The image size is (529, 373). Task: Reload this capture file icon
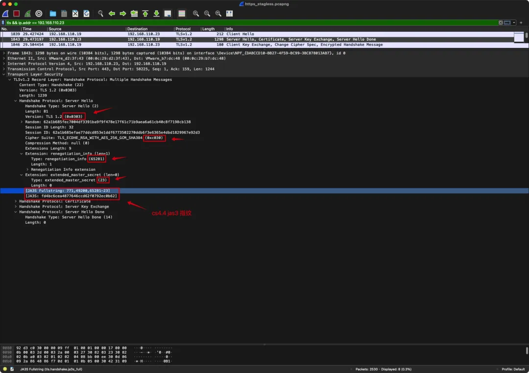point(86,14)
